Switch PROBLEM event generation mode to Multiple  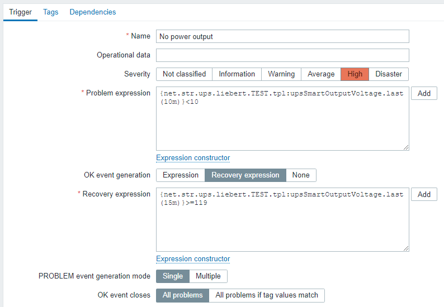(x=208, y=276)
